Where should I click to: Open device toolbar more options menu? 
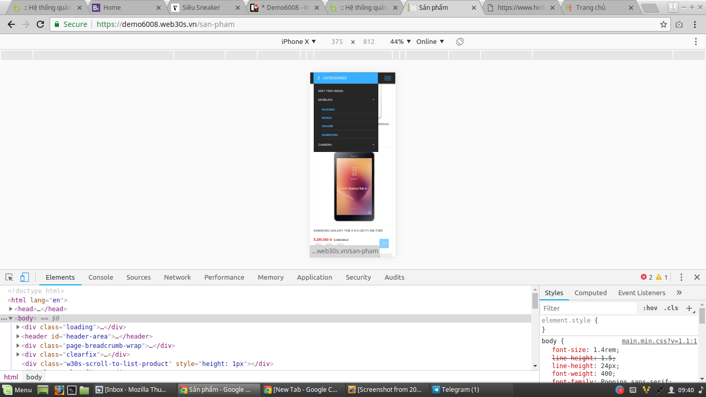point(696,41)
